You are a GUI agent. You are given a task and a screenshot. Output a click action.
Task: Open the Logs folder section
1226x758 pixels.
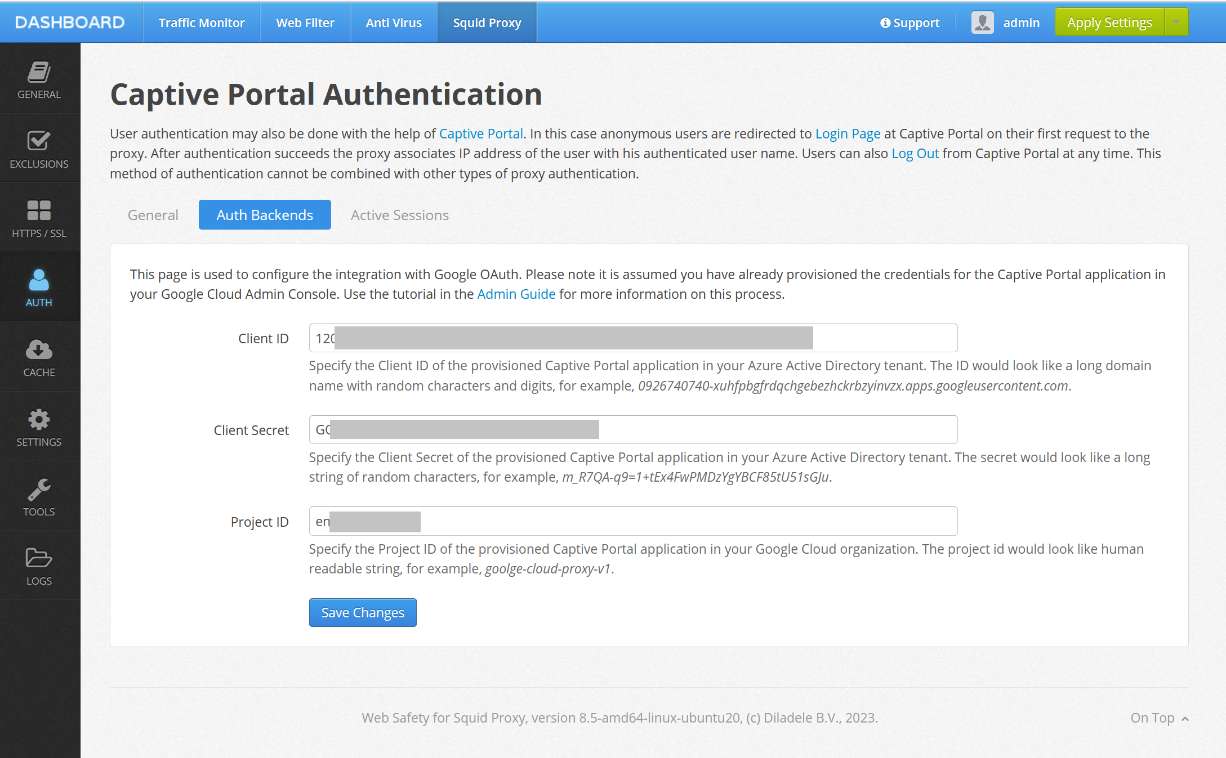(39, 566)
